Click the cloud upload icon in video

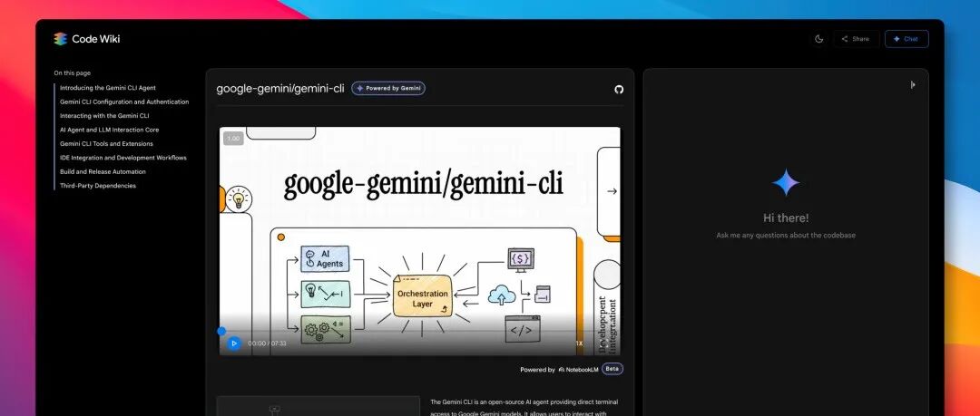502,295
